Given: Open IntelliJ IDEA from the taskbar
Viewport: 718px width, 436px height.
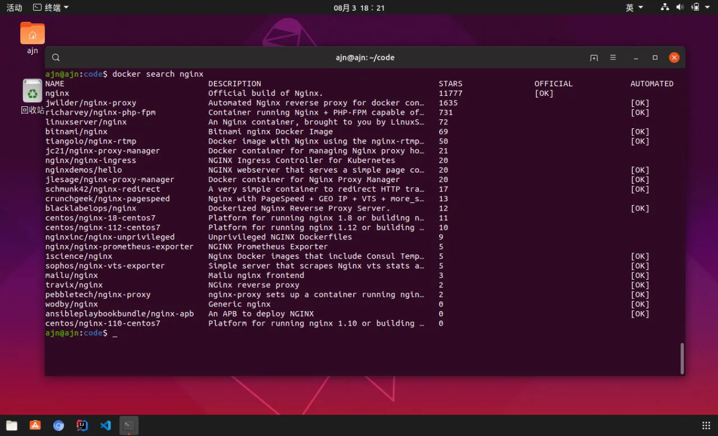Looking at the screenshot, I should coord(82,425).
